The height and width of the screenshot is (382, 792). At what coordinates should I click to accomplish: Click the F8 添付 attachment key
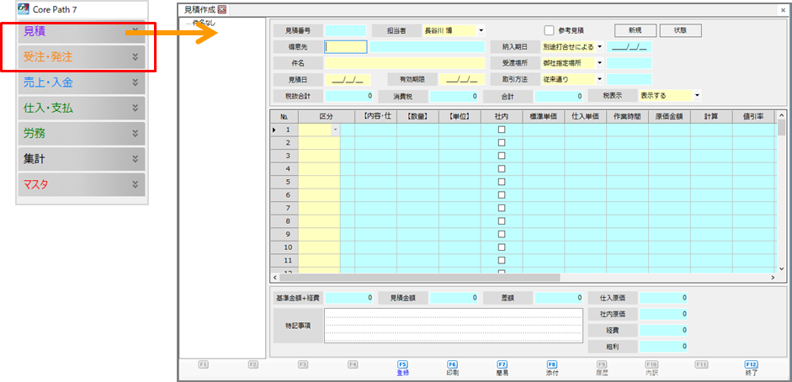[552, 368]
